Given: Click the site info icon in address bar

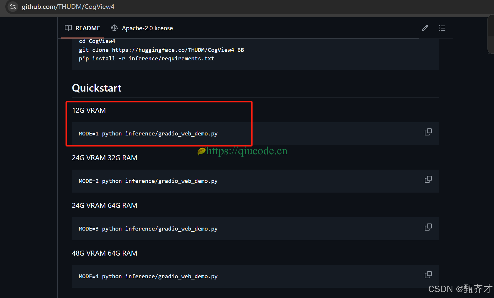Looking at the screenshot, I should coord(13,6).
